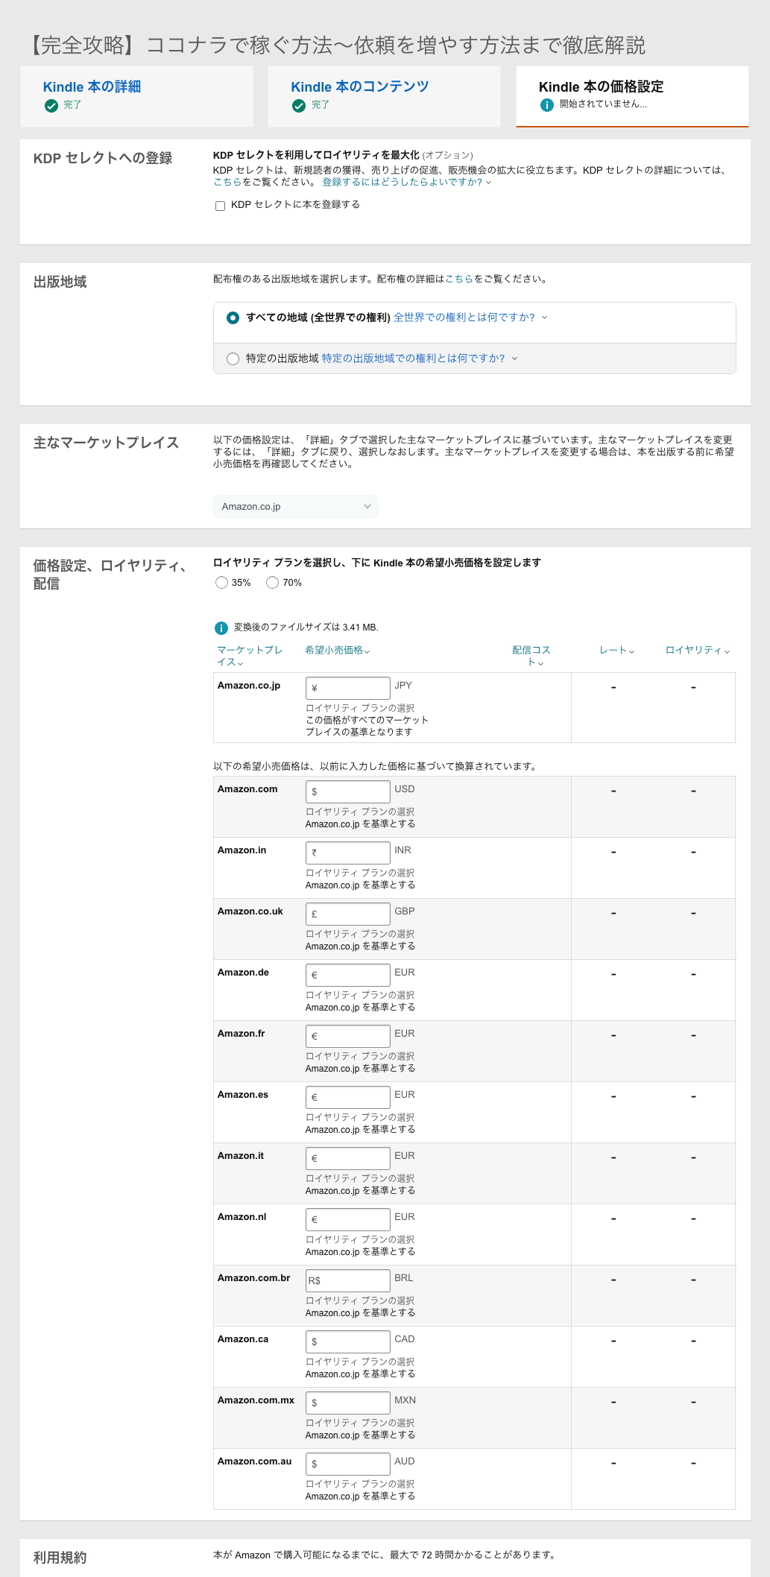770x1577 pixels.
Task: Expand 希望小売価格 column header help
Action: [x=338, y=651]
